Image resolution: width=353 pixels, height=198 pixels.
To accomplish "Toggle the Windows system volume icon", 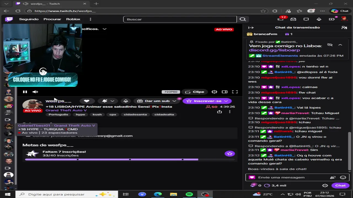I will [x=298, y=194].
